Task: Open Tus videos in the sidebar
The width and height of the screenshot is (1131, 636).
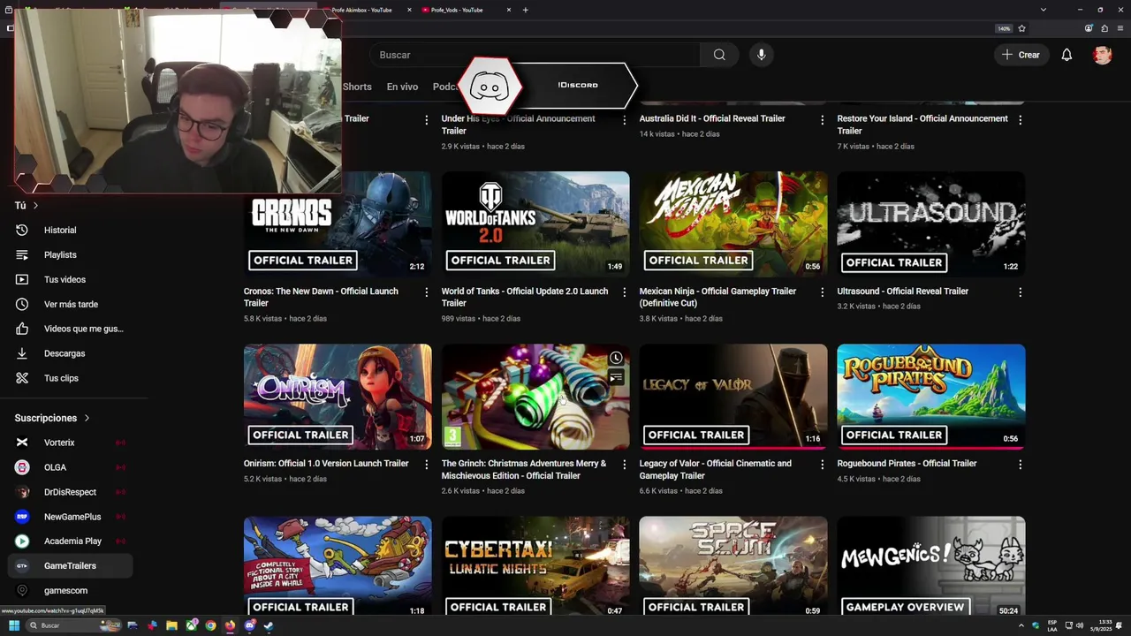Action: [x=66, y=279]
